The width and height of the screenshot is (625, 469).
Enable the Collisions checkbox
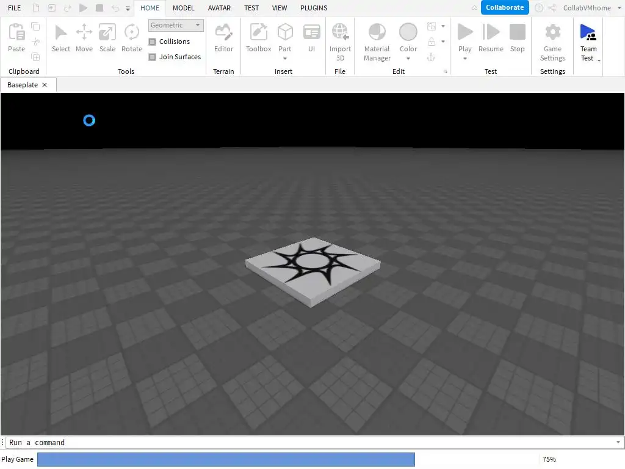point(152,42)
